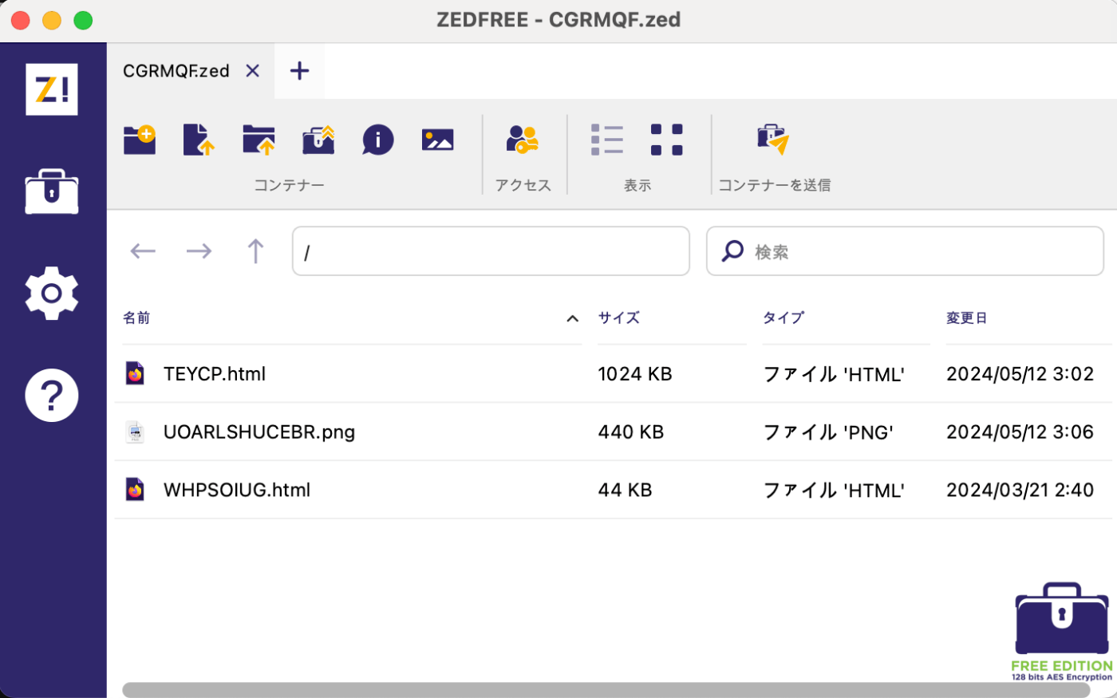Click date 2024/05/12 3:02
Image resolution: width=1117 pixels, height=698 pixels.
pyautogui.click(x=1020, y=373)
